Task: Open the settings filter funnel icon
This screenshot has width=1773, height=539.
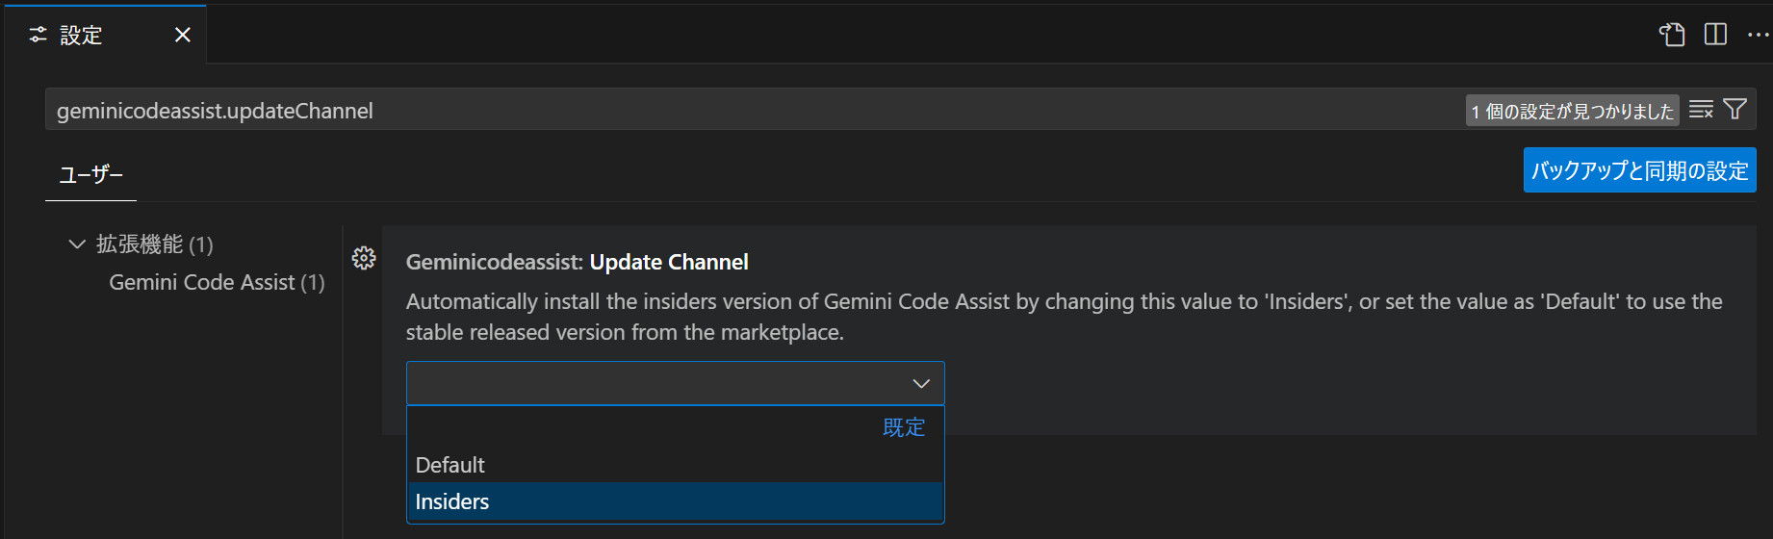Action: pyautogui.click(x=1735, y=110)
